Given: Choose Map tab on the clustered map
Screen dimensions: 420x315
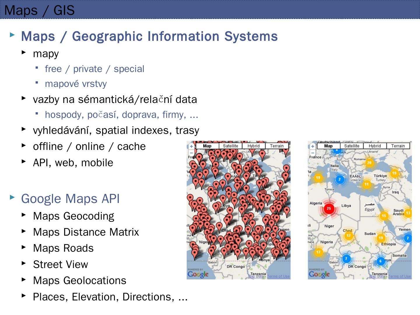Looking at the screenshot, I should pyautogui.click(x=328, y=146).
